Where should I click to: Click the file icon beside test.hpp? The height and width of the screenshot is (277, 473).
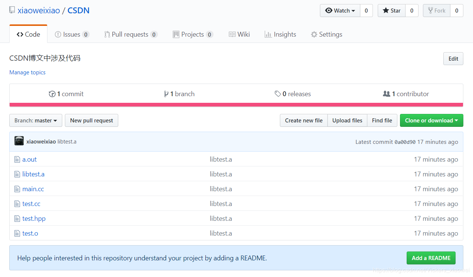(17, 219)
